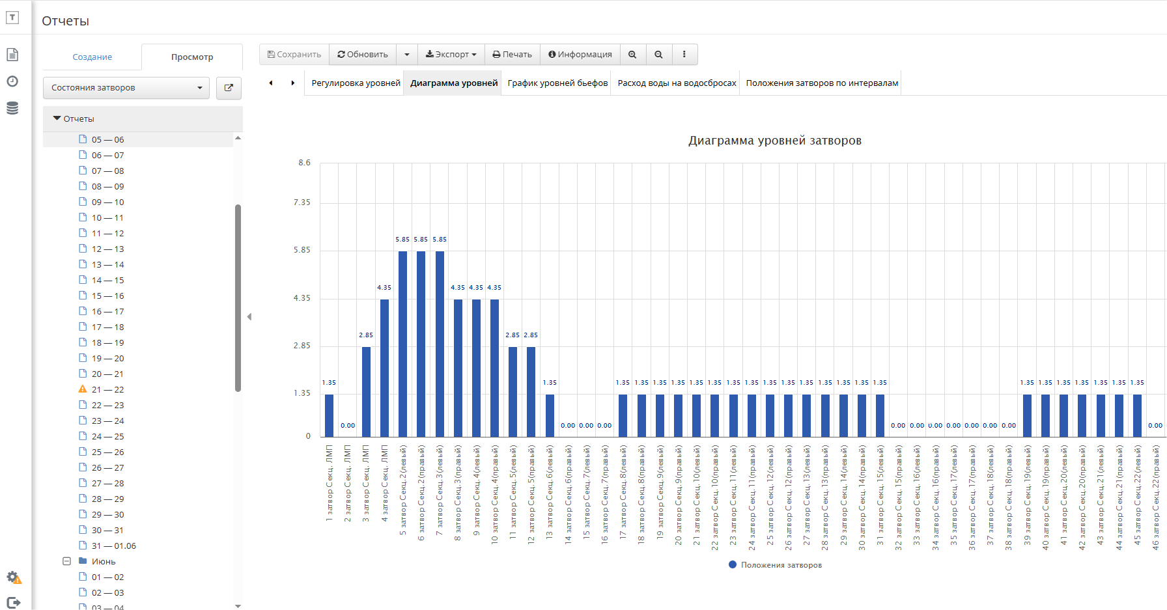Open the Расход воды на водосбросах tab
This screenshot has width=1167, height=610.
point(677,83)
